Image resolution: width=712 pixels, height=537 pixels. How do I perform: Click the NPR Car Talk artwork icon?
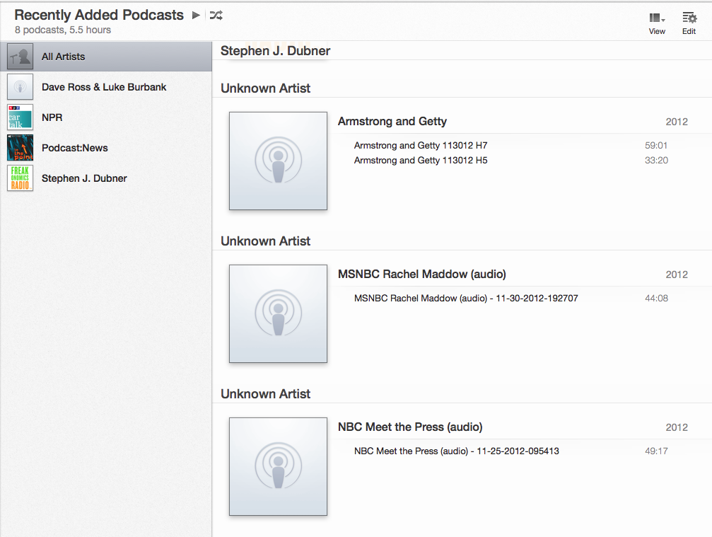pyautogui.click(x=20, y=117)
